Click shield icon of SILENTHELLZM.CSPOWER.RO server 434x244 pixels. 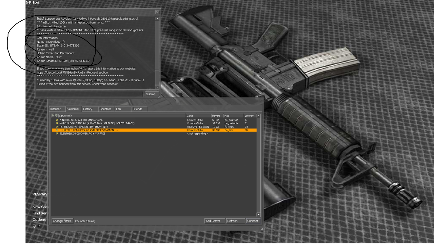[57, 134]
